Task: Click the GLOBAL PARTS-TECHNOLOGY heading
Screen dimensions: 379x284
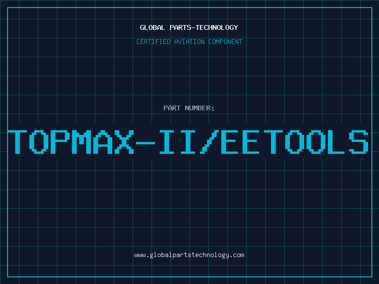Action: 189,27
